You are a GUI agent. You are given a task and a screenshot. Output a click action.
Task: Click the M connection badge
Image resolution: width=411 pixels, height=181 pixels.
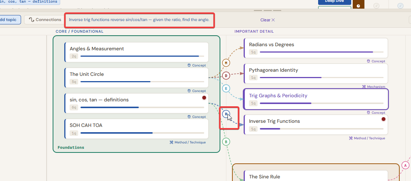(226, 63)
